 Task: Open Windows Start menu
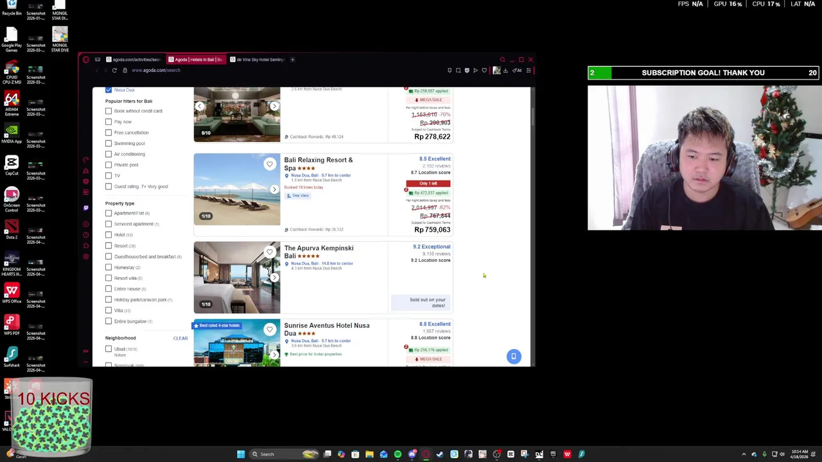point(241,454)
